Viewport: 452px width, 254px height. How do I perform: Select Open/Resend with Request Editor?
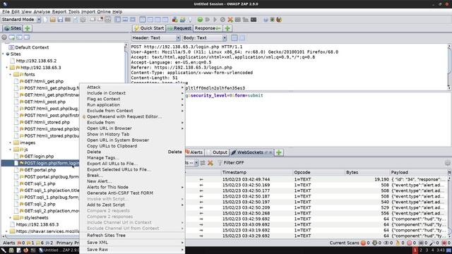pos(132,116)
